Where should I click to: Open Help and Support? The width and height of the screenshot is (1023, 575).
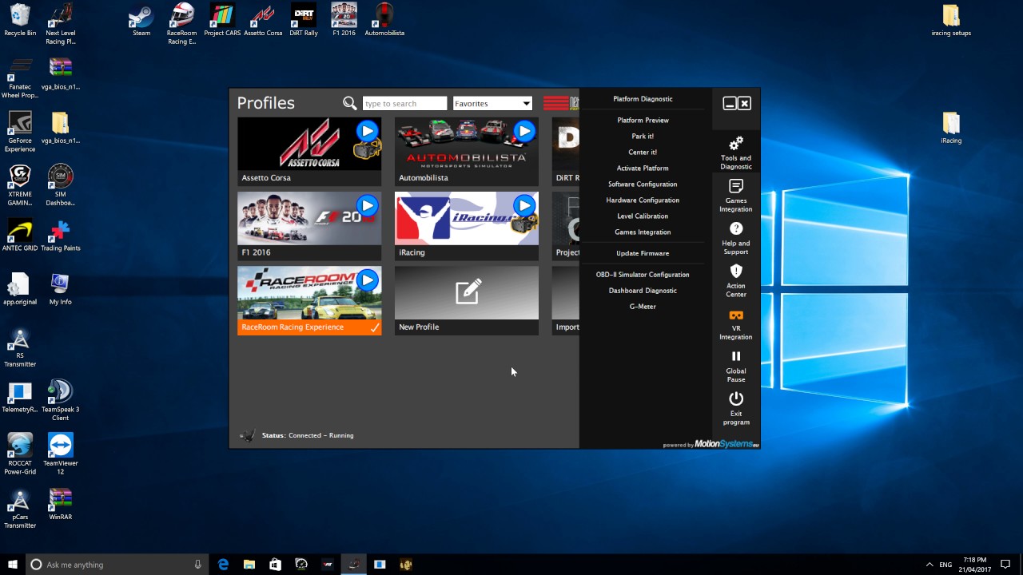736,239
